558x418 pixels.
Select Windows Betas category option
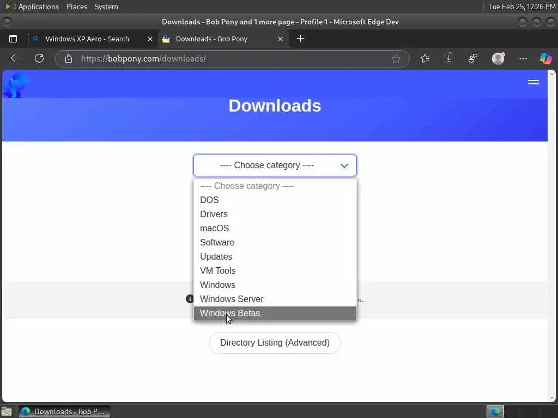(x=275, y=313)
